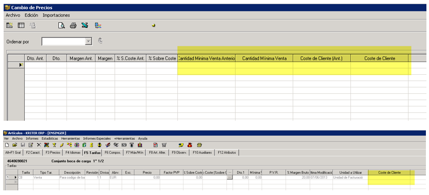The image size is (429, 195).
Task: Click the ellipsis button in tariff row
Action: click(x=229, y=177)
